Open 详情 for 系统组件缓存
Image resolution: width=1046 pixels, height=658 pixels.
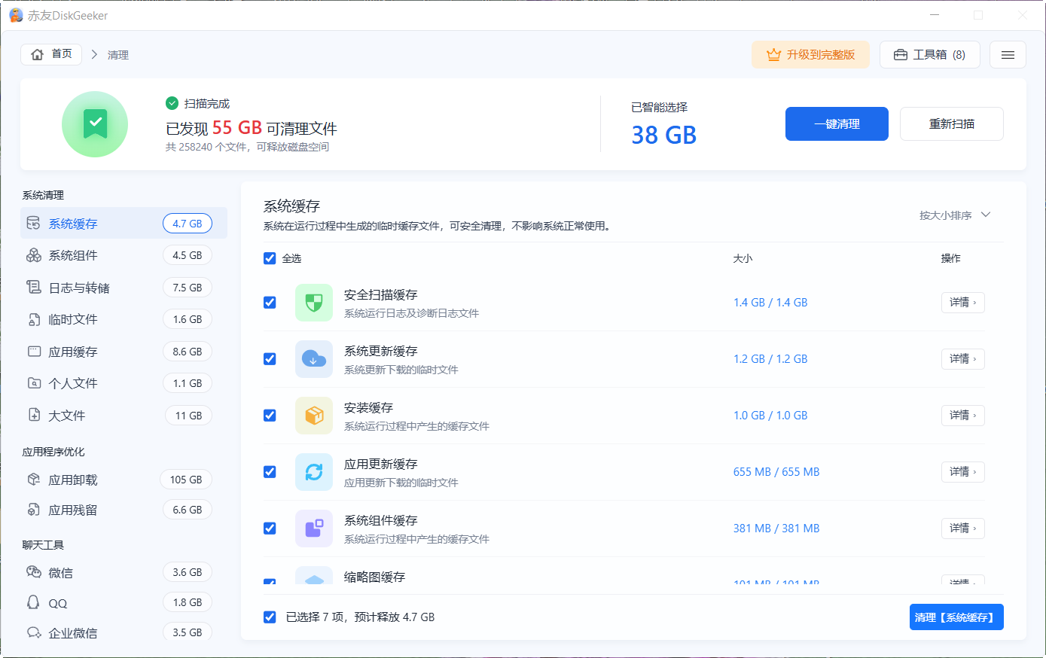pyautogui.click(x=963, y=529)
